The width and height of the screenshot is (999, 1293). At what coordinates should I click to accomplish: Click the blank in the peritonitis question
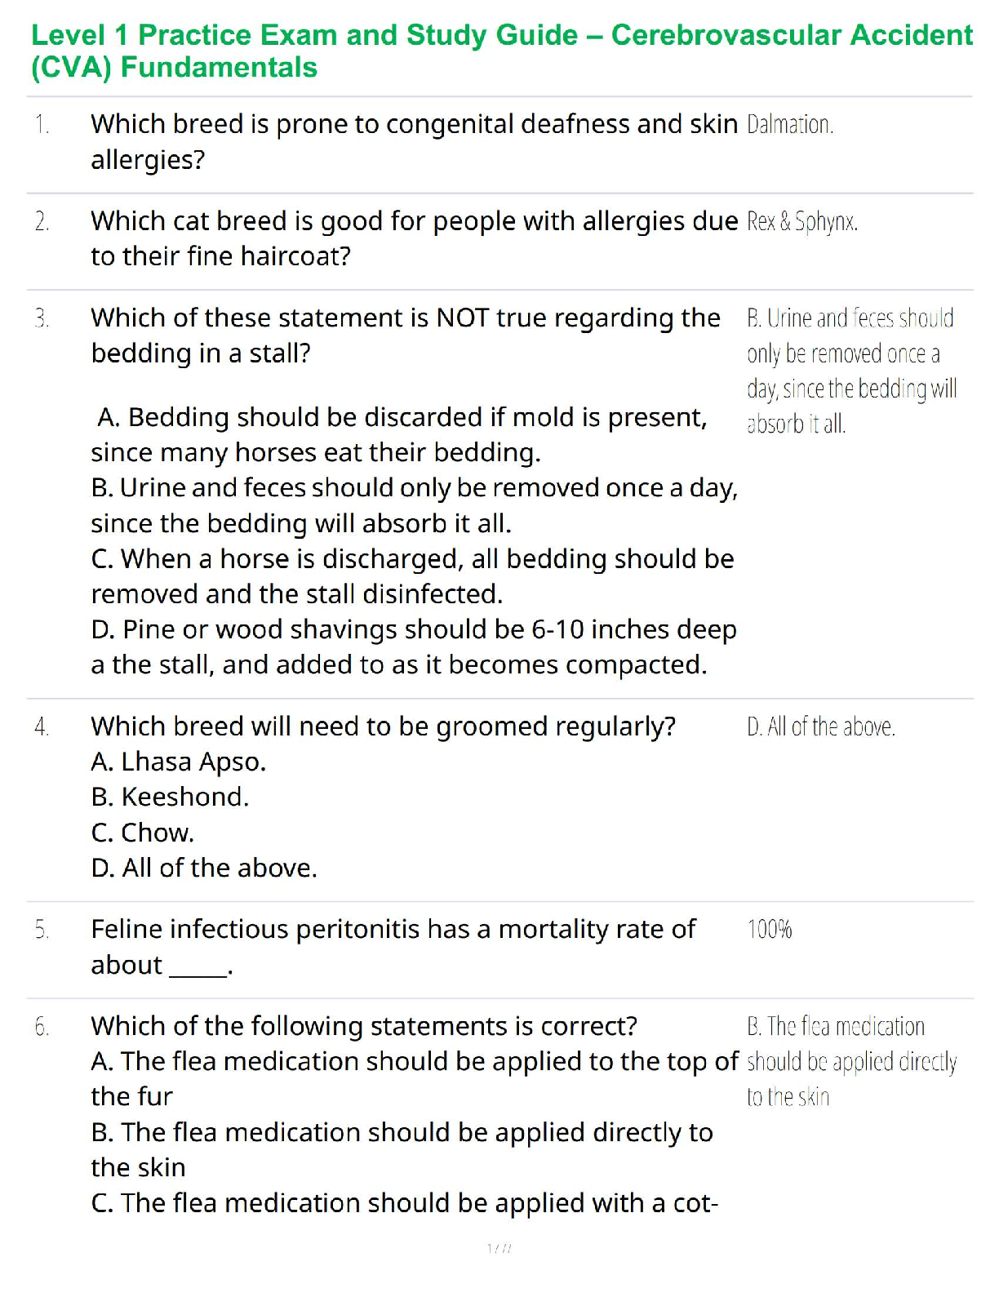(198, 966)
